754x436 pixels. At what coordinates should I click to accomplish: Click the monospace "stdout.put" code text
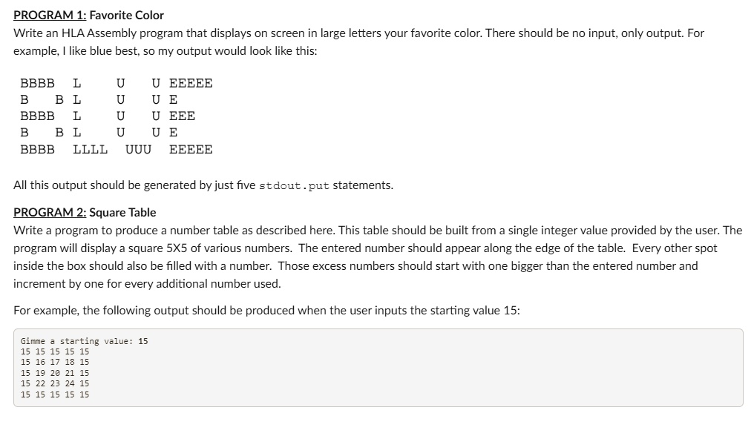[x=295, y=185]
